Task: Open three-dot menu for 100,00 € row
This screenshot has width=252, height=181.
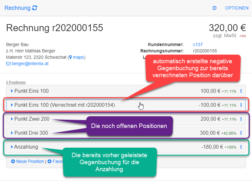Action: [x=241, y=91]
